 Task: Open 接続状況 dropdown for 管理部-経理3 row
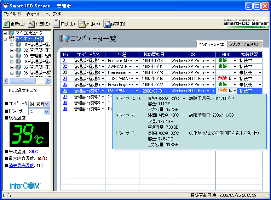tap(260, 73)
